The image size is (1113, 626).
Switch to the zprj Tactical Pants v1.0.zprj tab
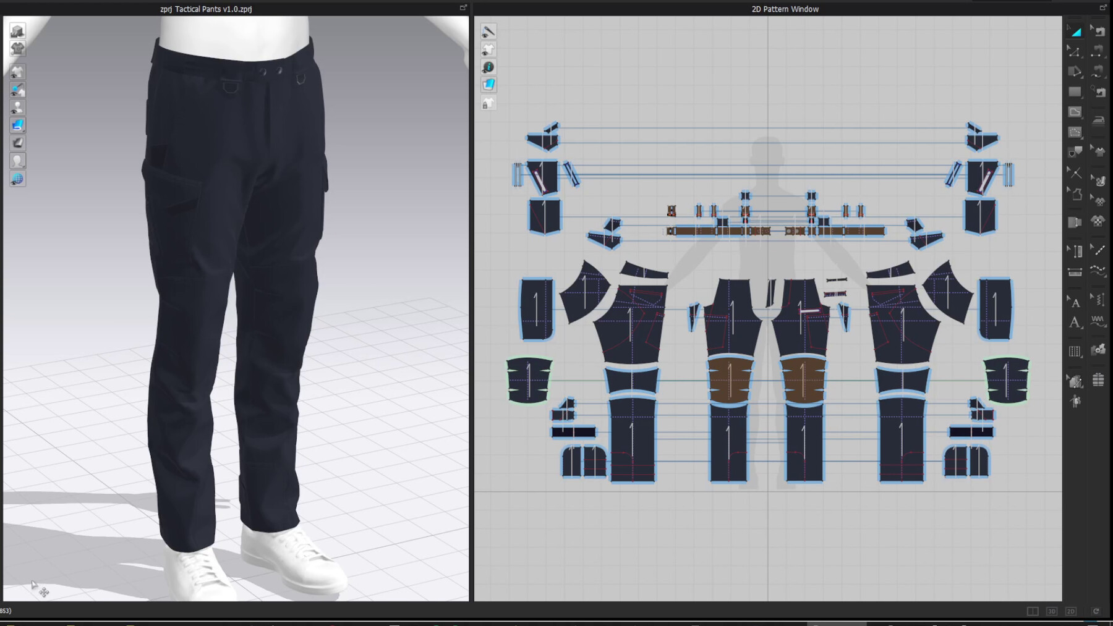click(x=205, y=9)
